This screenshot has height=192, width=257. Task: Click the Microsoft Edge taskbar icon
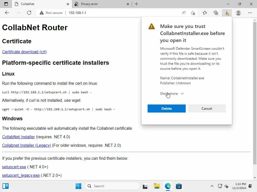point(168,186)
